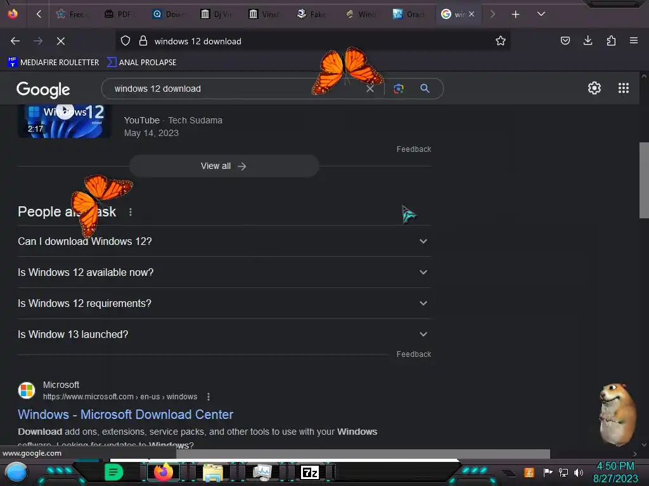Expand Is Windows 12 requirements?
The width and height of the screenshot is (649, 486).
[224, 303]
